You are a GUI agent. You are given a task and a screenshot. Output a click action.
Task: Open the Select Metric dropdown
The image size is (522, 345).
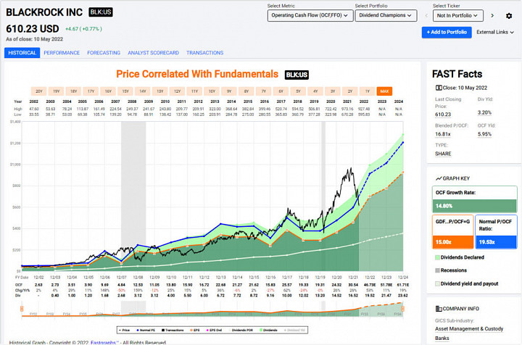(310, 16)
